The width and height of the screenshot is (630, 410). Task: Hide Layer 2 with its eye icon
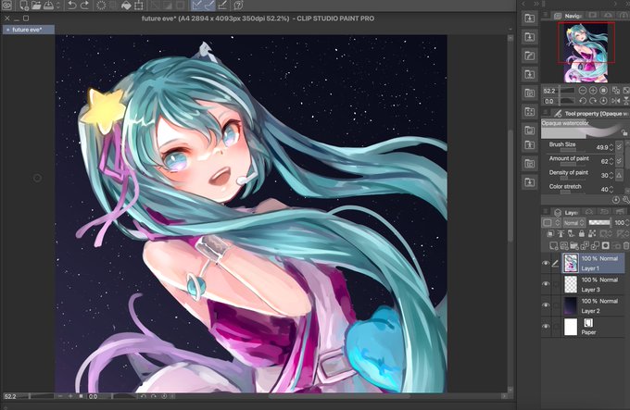click(x=546, y=304)
